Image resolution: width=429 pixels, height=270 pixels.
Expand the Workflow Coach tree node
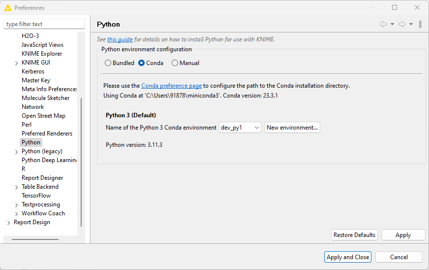coord(16,214)
